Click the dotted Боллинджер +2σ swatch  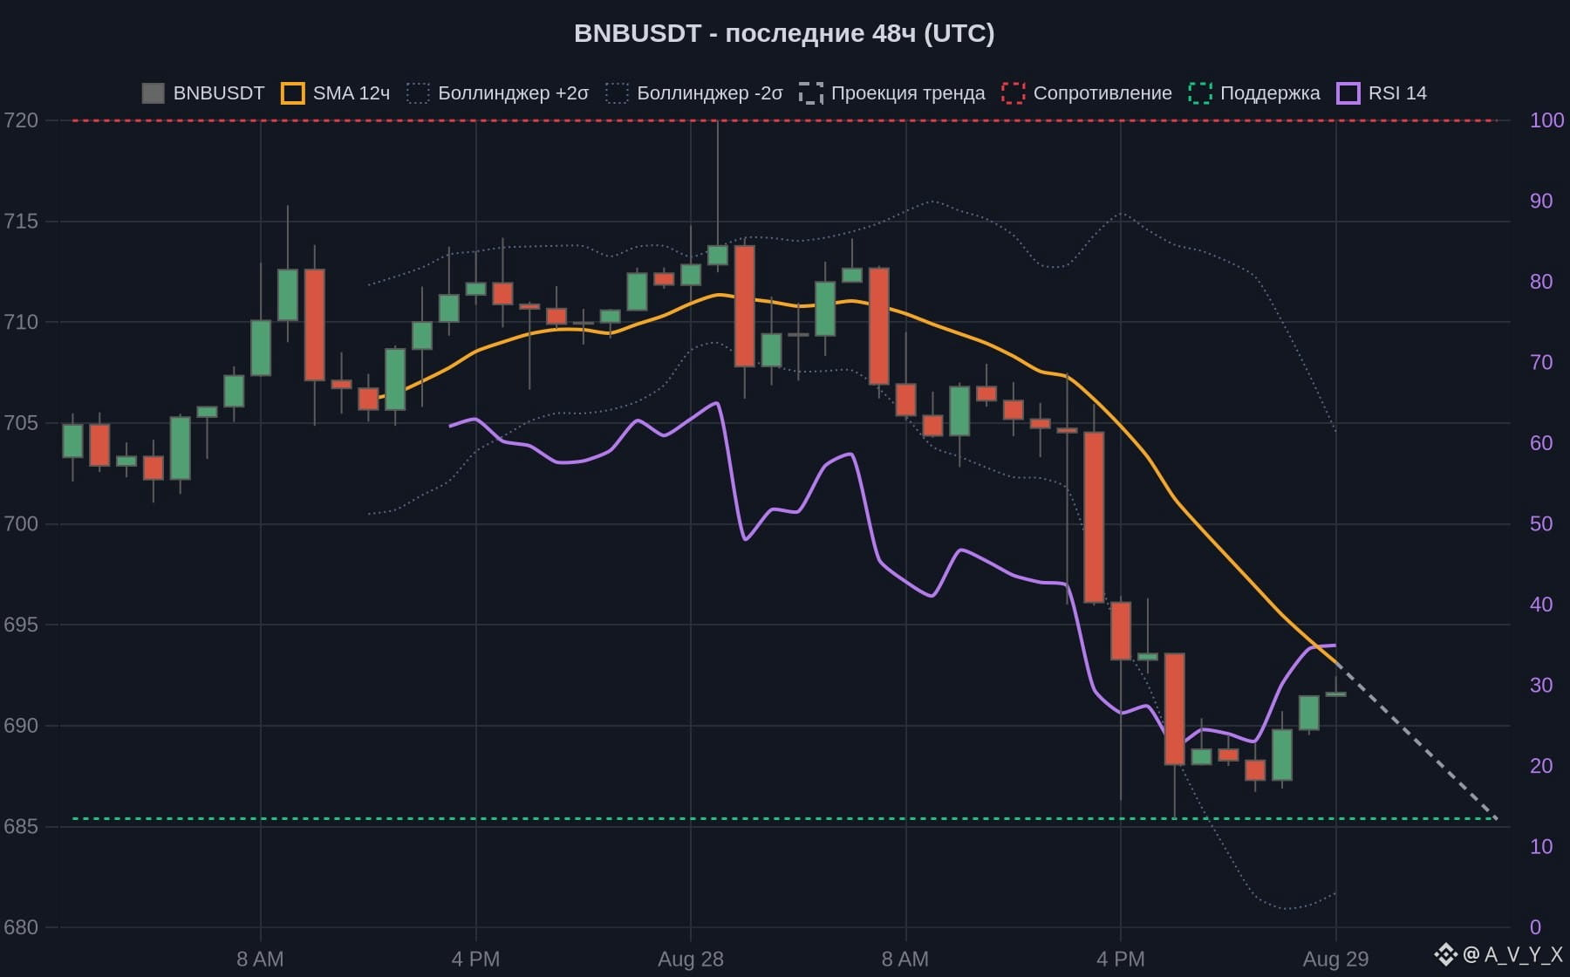(419, 93)
